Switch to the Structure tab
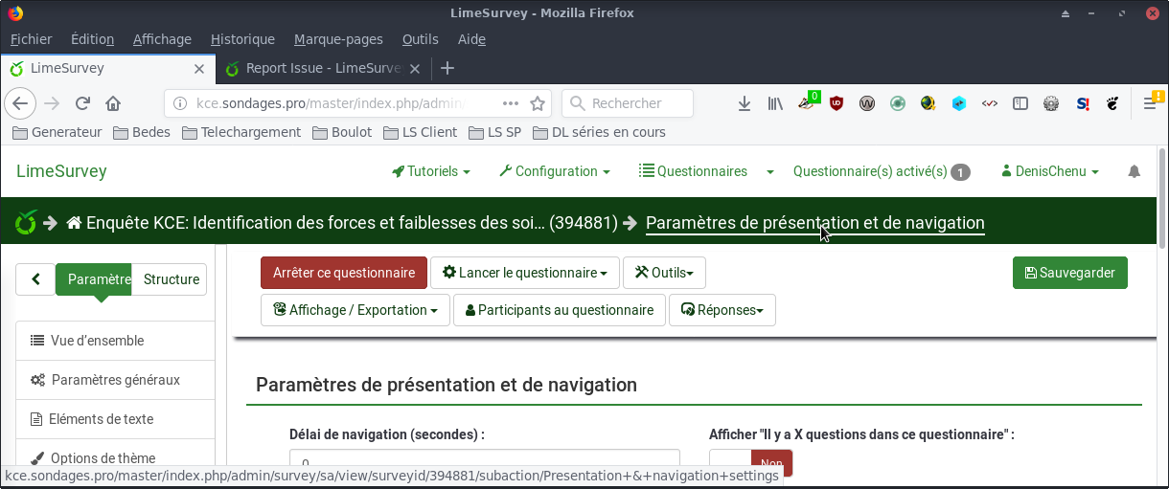1169x489 pixels. click(x=171, y=279)
